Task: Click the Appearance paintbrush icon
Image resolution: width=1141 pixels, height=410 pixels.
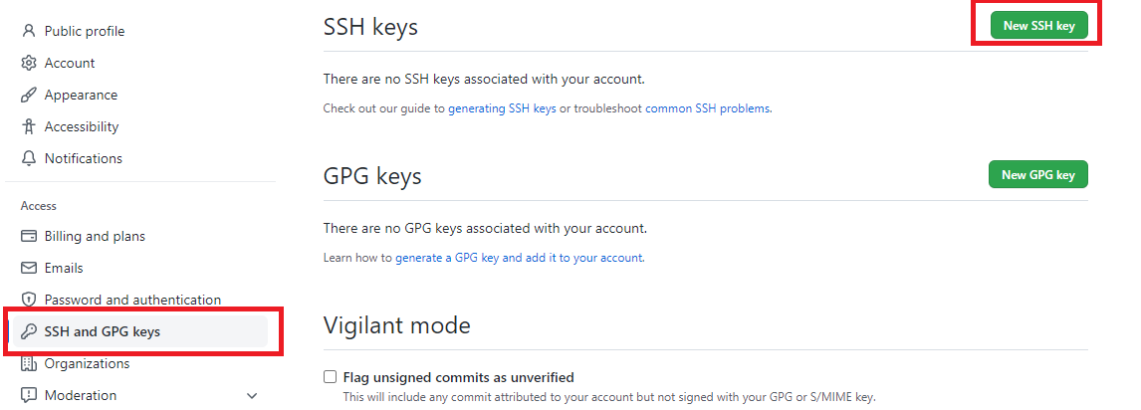Action: 29,96
